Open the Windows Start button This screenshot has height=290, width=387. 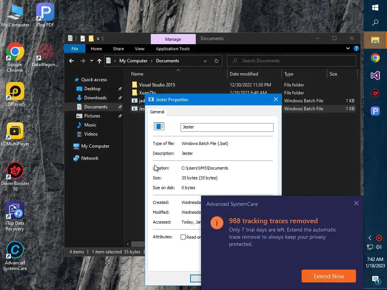(x=375, y=8)
